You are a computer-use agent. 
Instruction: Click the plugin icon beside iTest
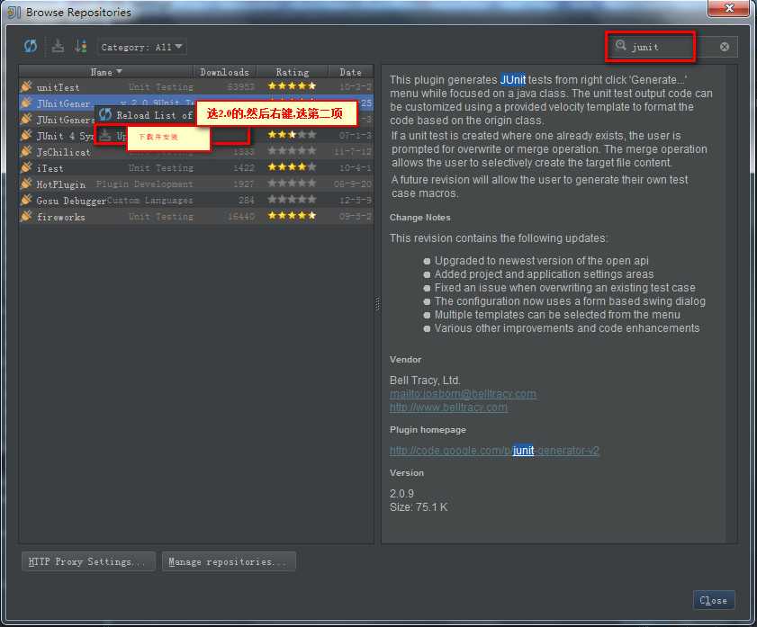(26, 168)
